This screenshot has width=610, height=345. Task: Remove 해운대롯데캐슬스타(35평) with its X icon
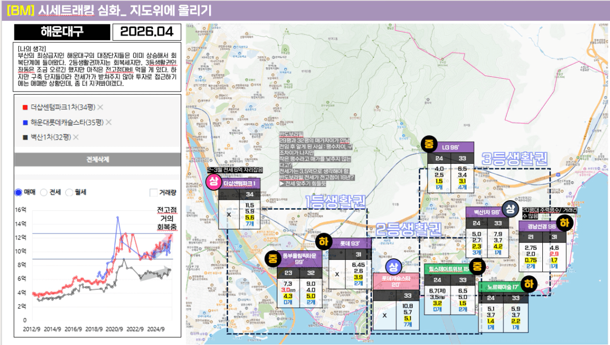(x=109, y=122)
